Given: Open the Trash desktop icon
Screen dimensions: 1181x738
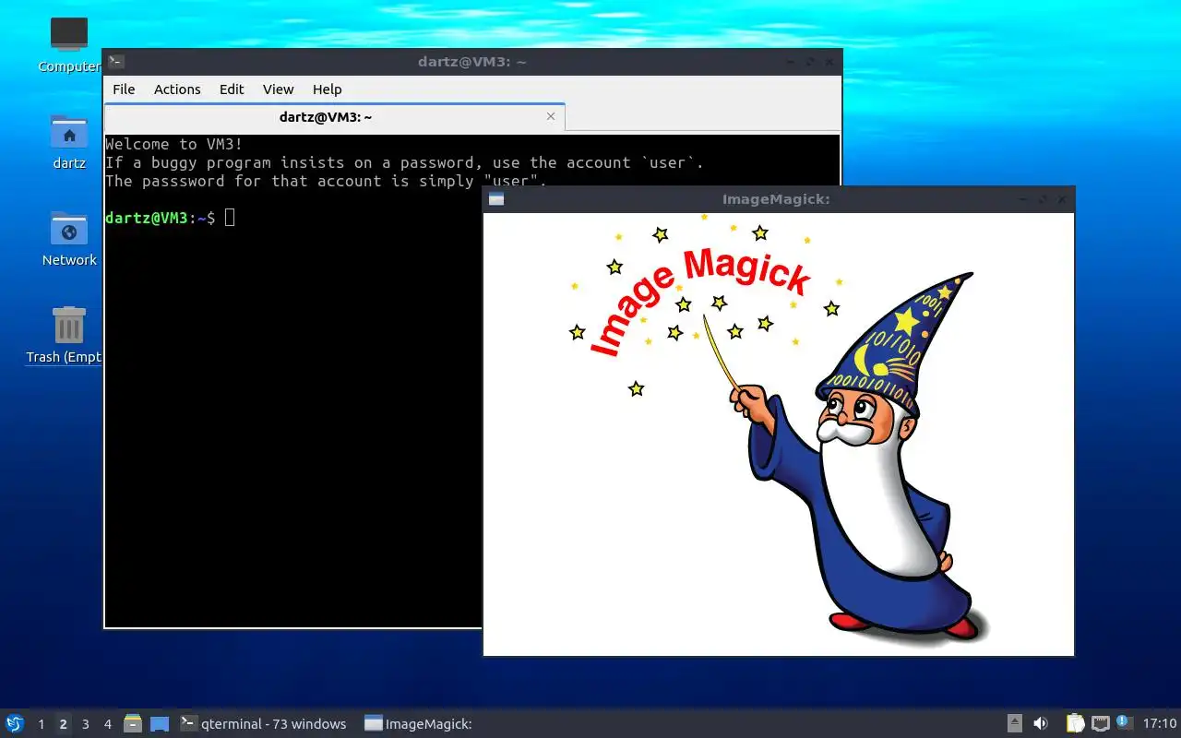Looking at the screenshot, I should pyautogui.click(x=66, y=335).
